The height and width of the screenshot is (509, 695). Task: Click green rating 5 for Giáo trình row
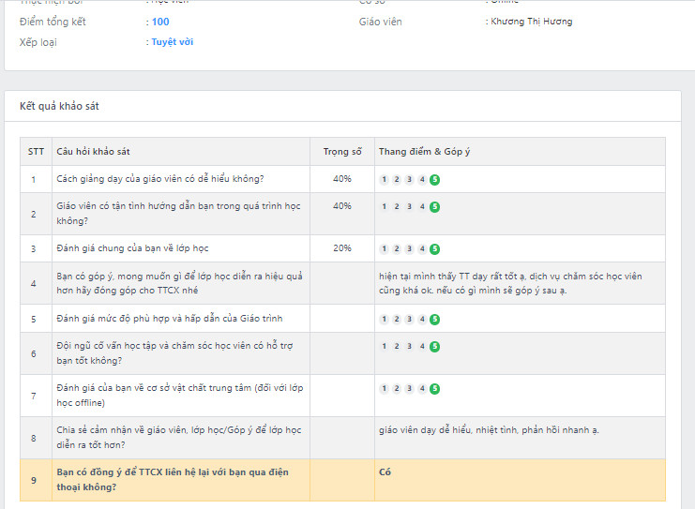pos(435,320)
